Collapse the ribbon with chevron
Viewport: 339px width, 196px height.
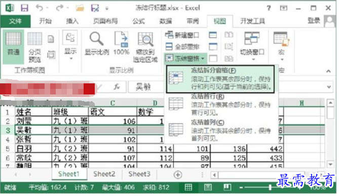[x=328, y=71]
